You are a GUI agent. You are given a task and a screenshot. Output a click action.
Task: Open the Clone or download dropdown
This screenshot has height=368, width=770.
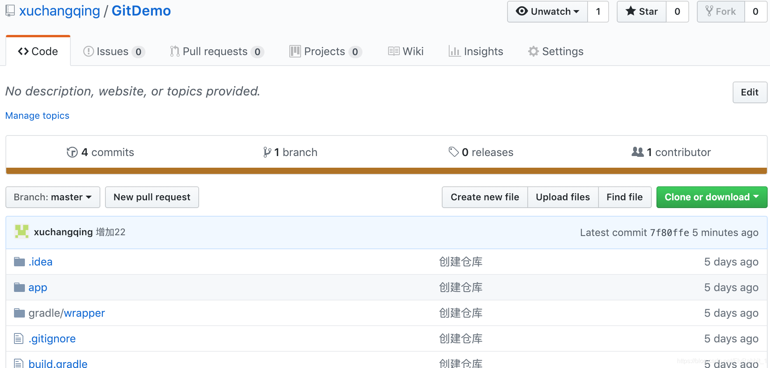pyautogui.click(x=712, y=197)
